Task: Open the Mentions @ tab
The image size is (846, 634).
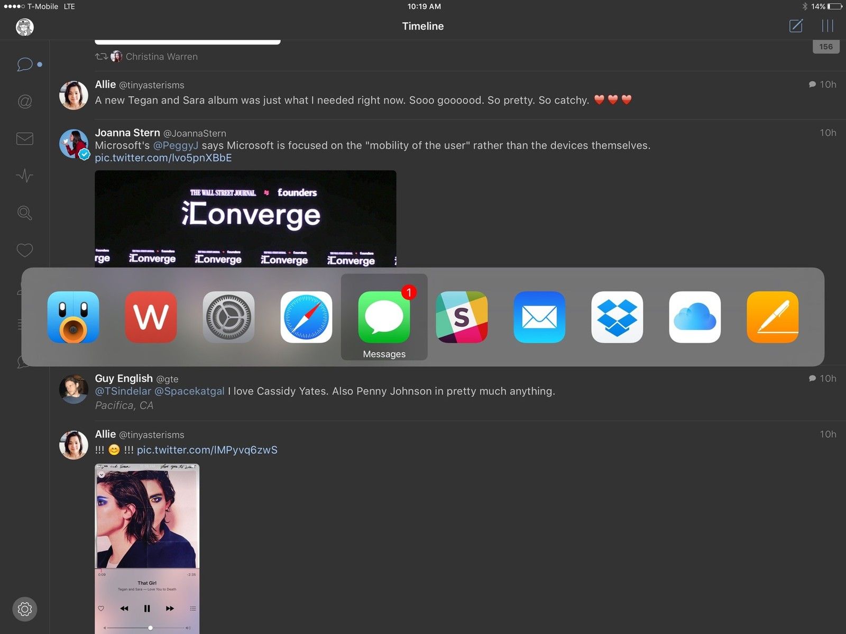Action: pyautogui.click(x=24, y=102)
